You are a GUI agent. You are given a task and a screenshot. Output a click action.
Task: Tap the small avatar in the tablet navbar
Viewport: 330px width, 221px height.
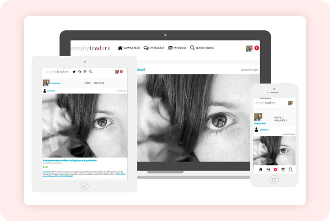pos(117,72)
